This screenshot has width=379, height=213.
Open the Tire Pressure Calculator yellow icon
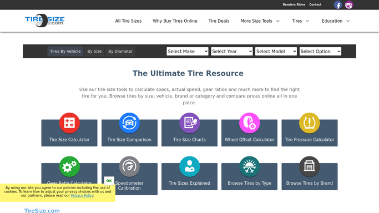pos(310,123)
